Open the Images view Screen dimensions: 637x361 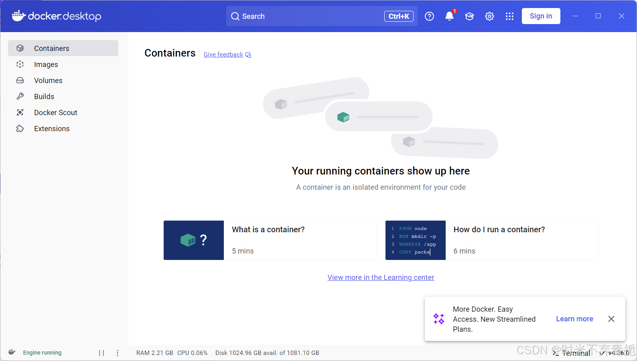63,64
